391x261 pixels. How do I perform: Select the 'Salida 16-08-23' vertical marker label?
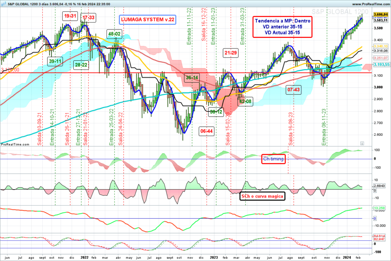[x=291, y=129]
